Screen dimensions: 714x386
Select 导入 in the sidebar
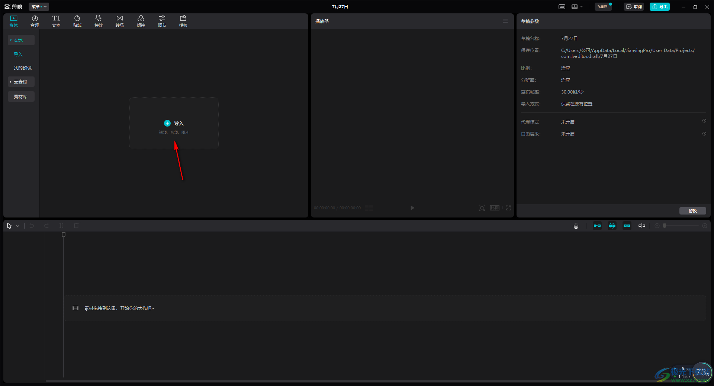pyautogui.click(x=18, y=54)
